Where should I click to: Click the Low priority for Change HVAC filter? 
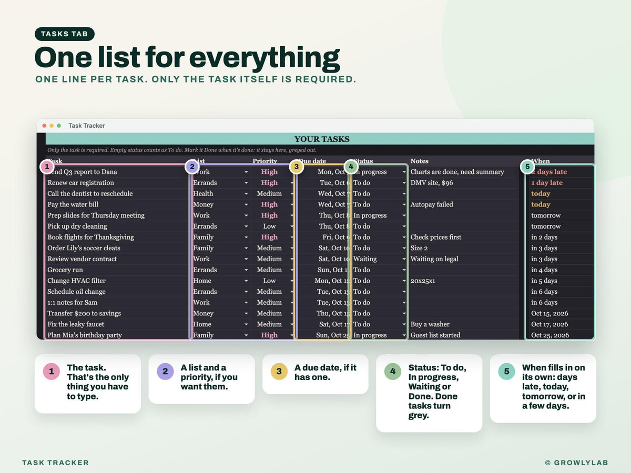point(269,281)
